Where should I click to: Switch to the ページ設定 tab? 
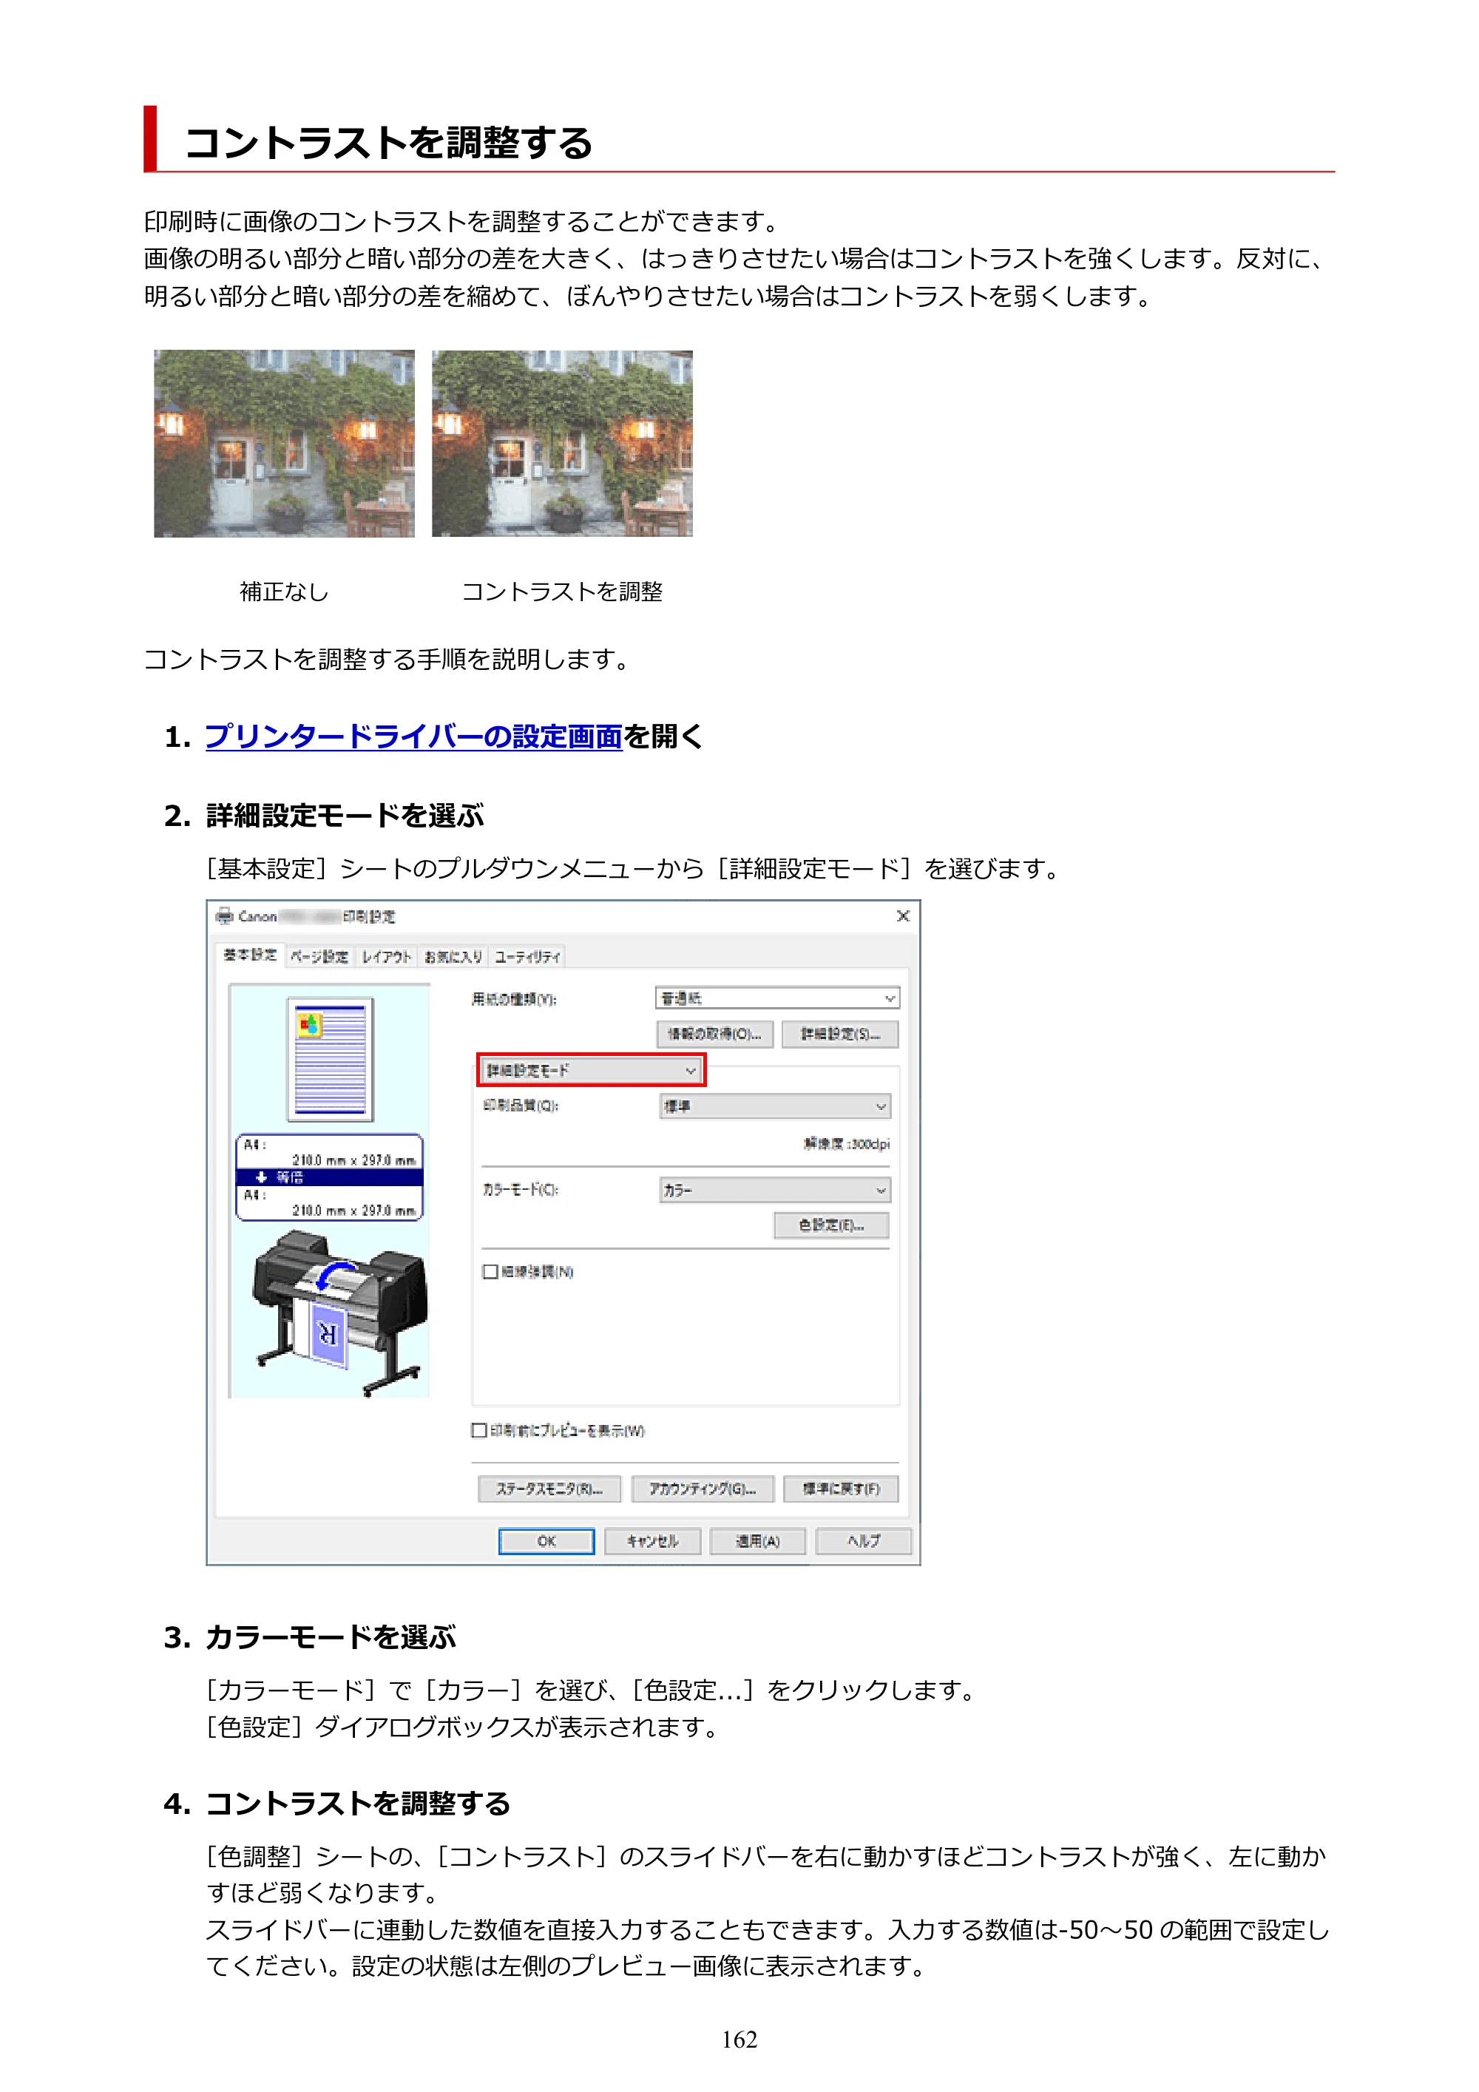tap(319, 956)
